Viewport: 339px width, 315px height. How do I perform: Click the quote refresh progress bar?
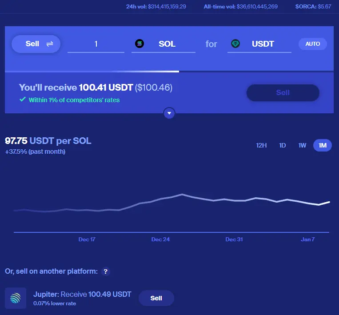(169, 72)
